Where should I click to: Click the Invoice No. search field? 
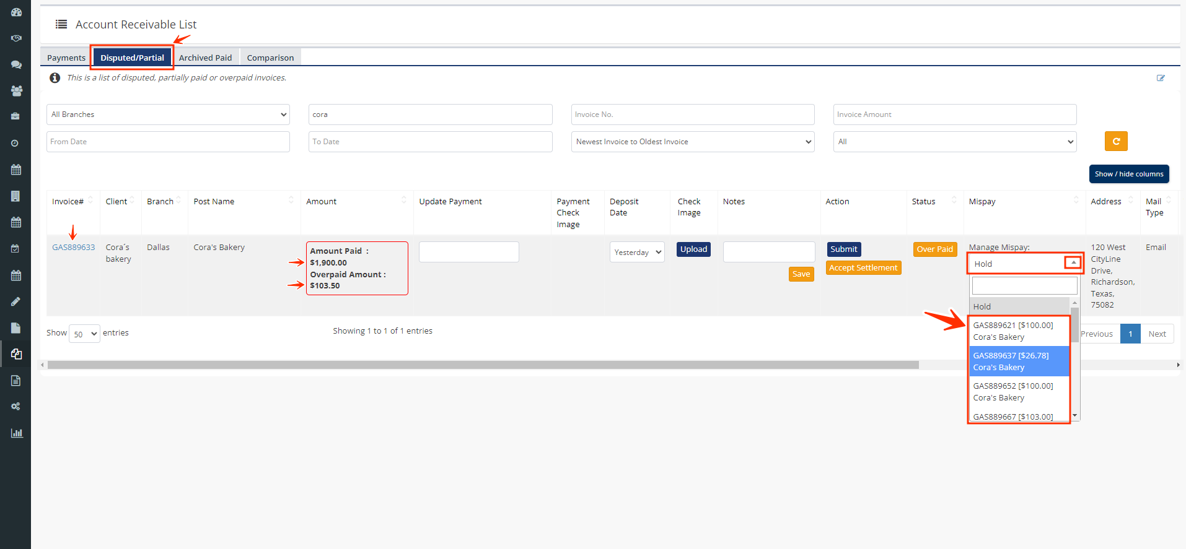tap(692, 115)
